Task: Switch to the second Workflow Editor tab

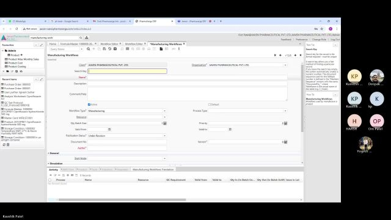Action: tap(134, 44)
